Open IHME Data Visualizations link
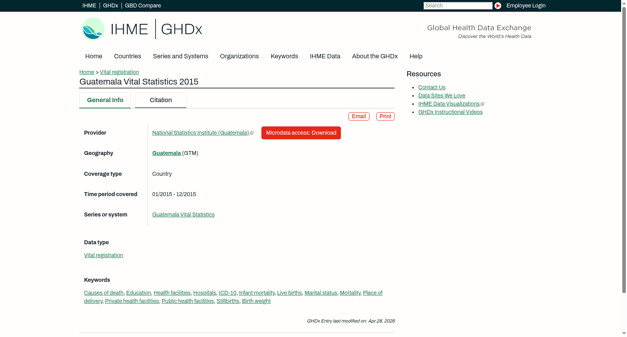The image size is (627, 337). (449, 104)
